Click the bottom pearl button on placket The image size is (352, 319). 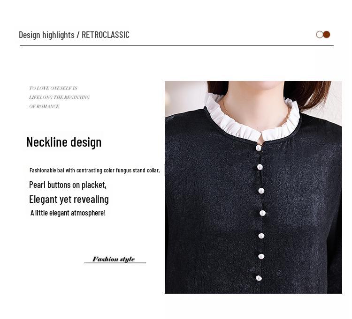(x=259, y=278)
